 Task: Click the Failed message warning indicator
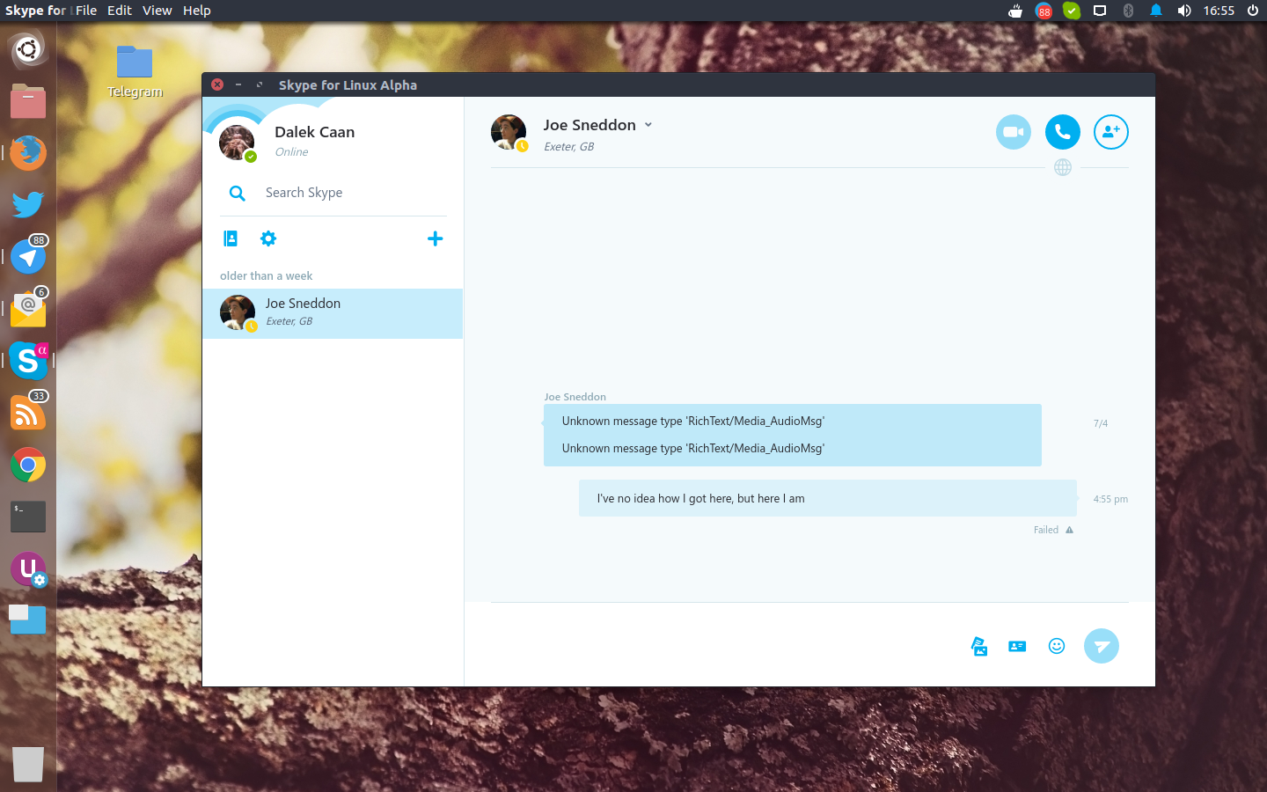pos(1069,530)
